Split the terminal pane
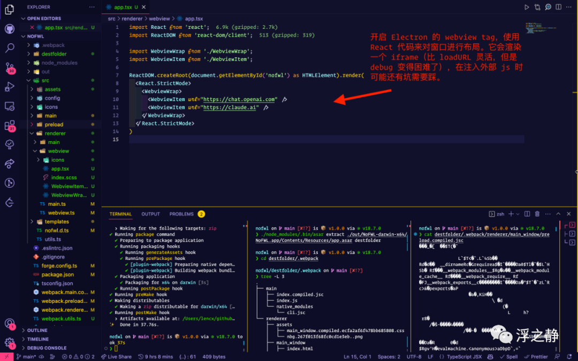Viewport: 578px width, 361px height. (x=527, y=214)
